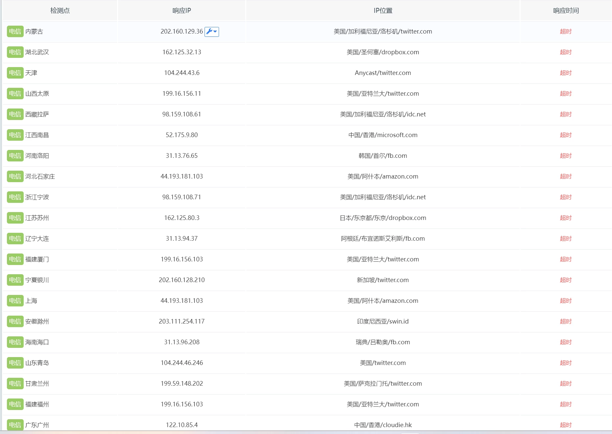Viewport: 612px width, 434px height.
Task: Click 超时 status in 天津 row
Action: tap(566, 73)
